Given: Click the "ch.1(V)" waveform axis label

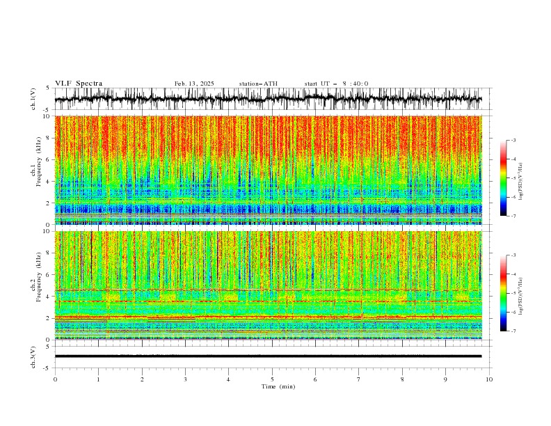Looking at the screenshot, I should [33, 99].
